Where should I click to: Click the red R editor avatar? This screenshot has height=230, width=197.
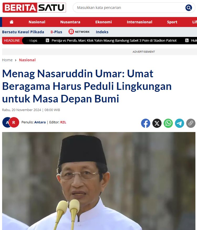(x=14, y=122)
